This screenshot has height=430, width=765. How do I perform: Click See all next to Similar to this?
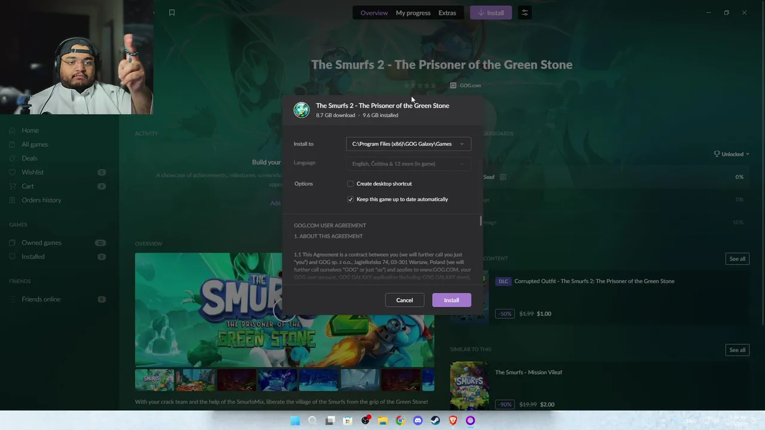point(737,350)
